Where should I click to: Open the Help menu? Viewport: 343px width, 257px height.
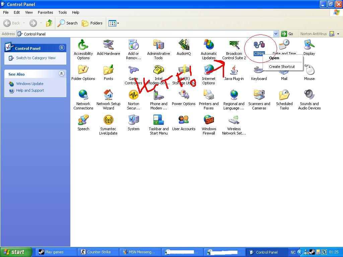pos(75,12)
